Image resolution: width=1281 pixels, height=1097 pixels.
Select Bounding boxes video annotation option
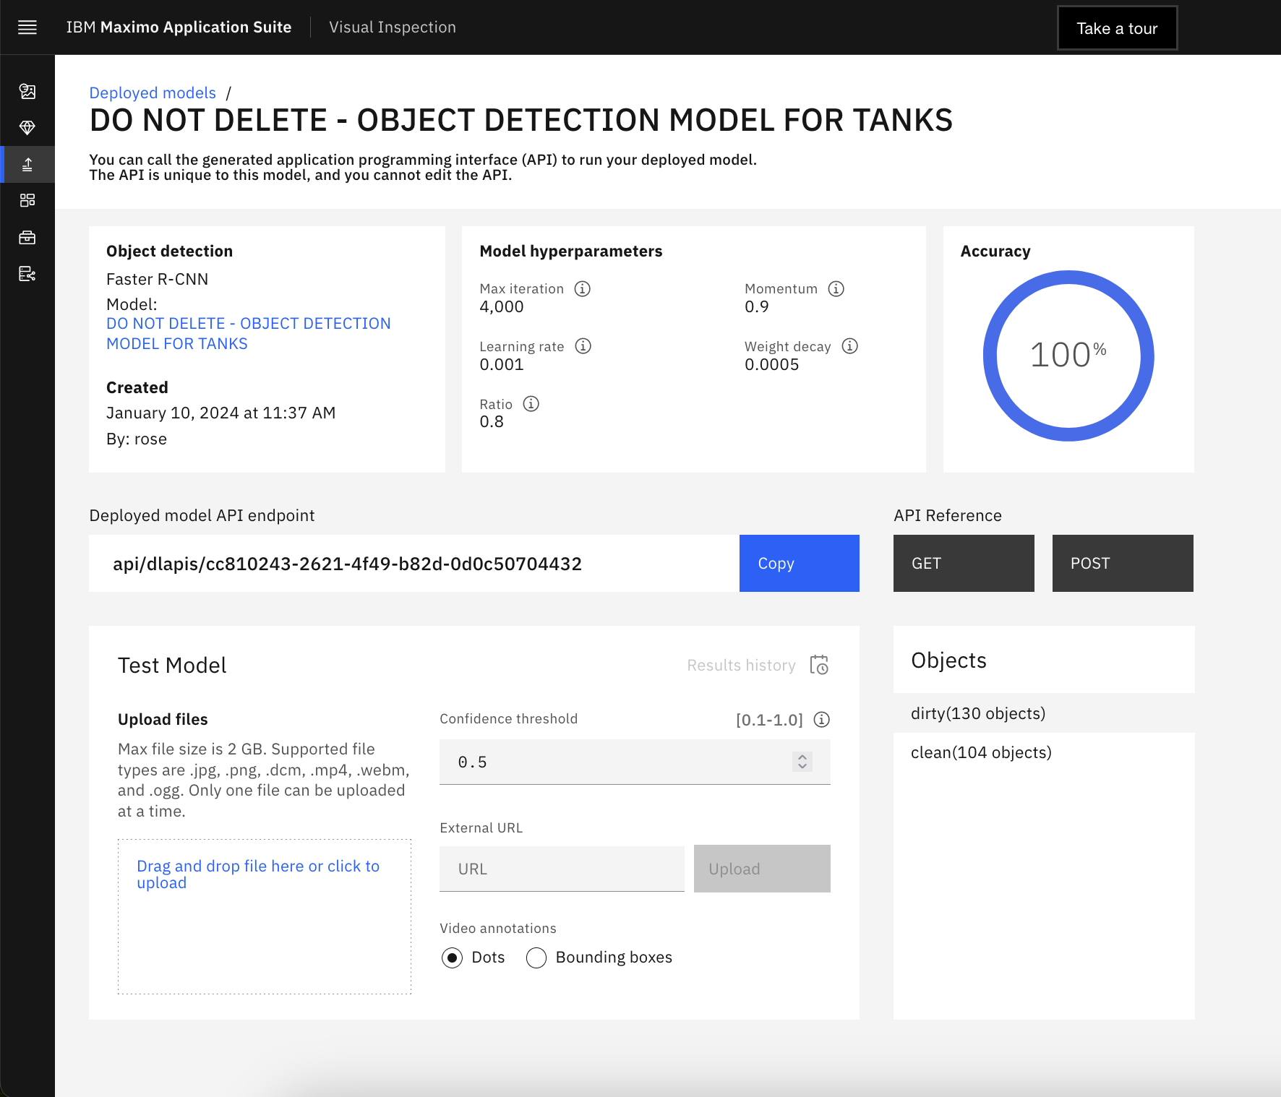(536, 958)
